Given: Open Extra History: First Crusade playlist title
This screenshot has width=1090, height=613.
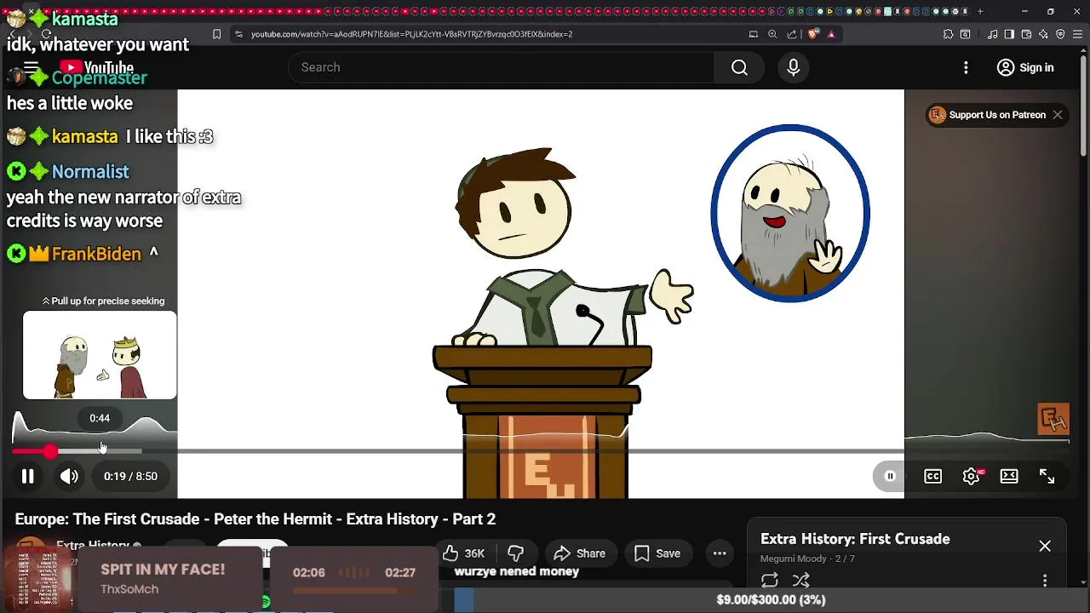Looking at the screenshot, I should [855, 539].
